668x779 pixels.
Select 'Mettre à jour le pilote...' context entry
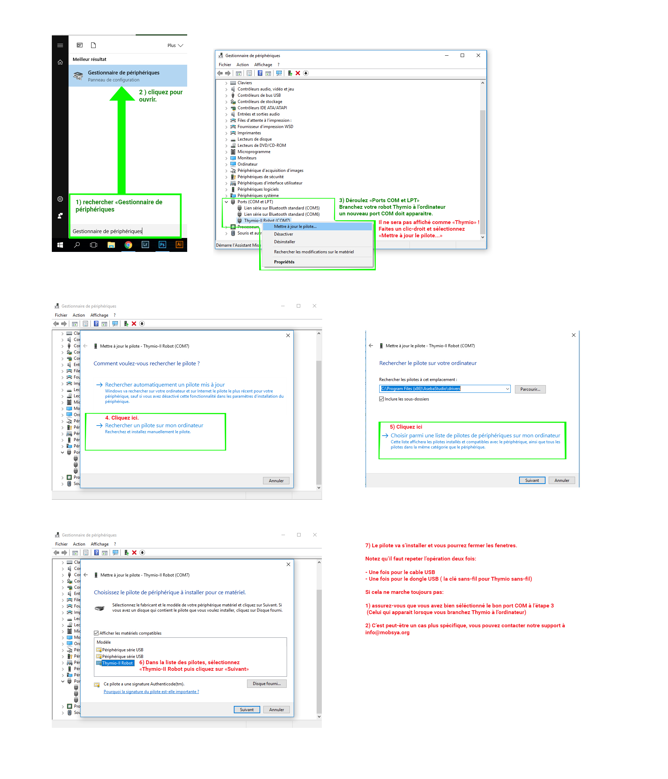(295, 226)
